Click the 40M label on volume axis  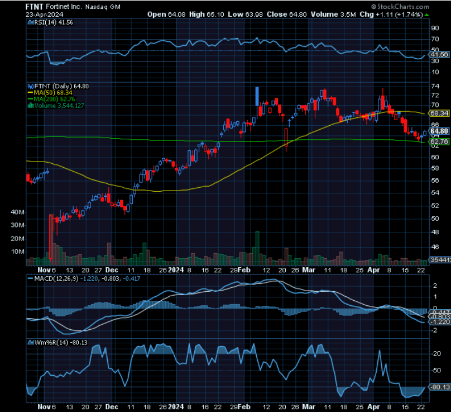[x=17, y=212]
